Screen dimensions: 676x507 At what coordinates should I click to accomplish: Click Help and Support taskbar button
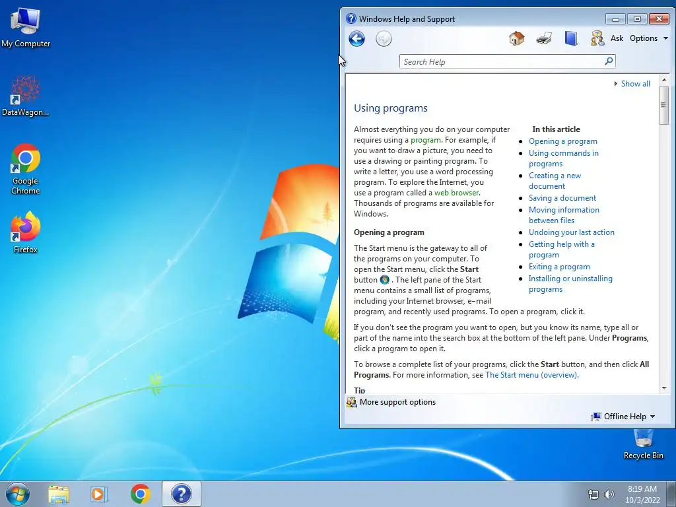click(x=182, y=494)
